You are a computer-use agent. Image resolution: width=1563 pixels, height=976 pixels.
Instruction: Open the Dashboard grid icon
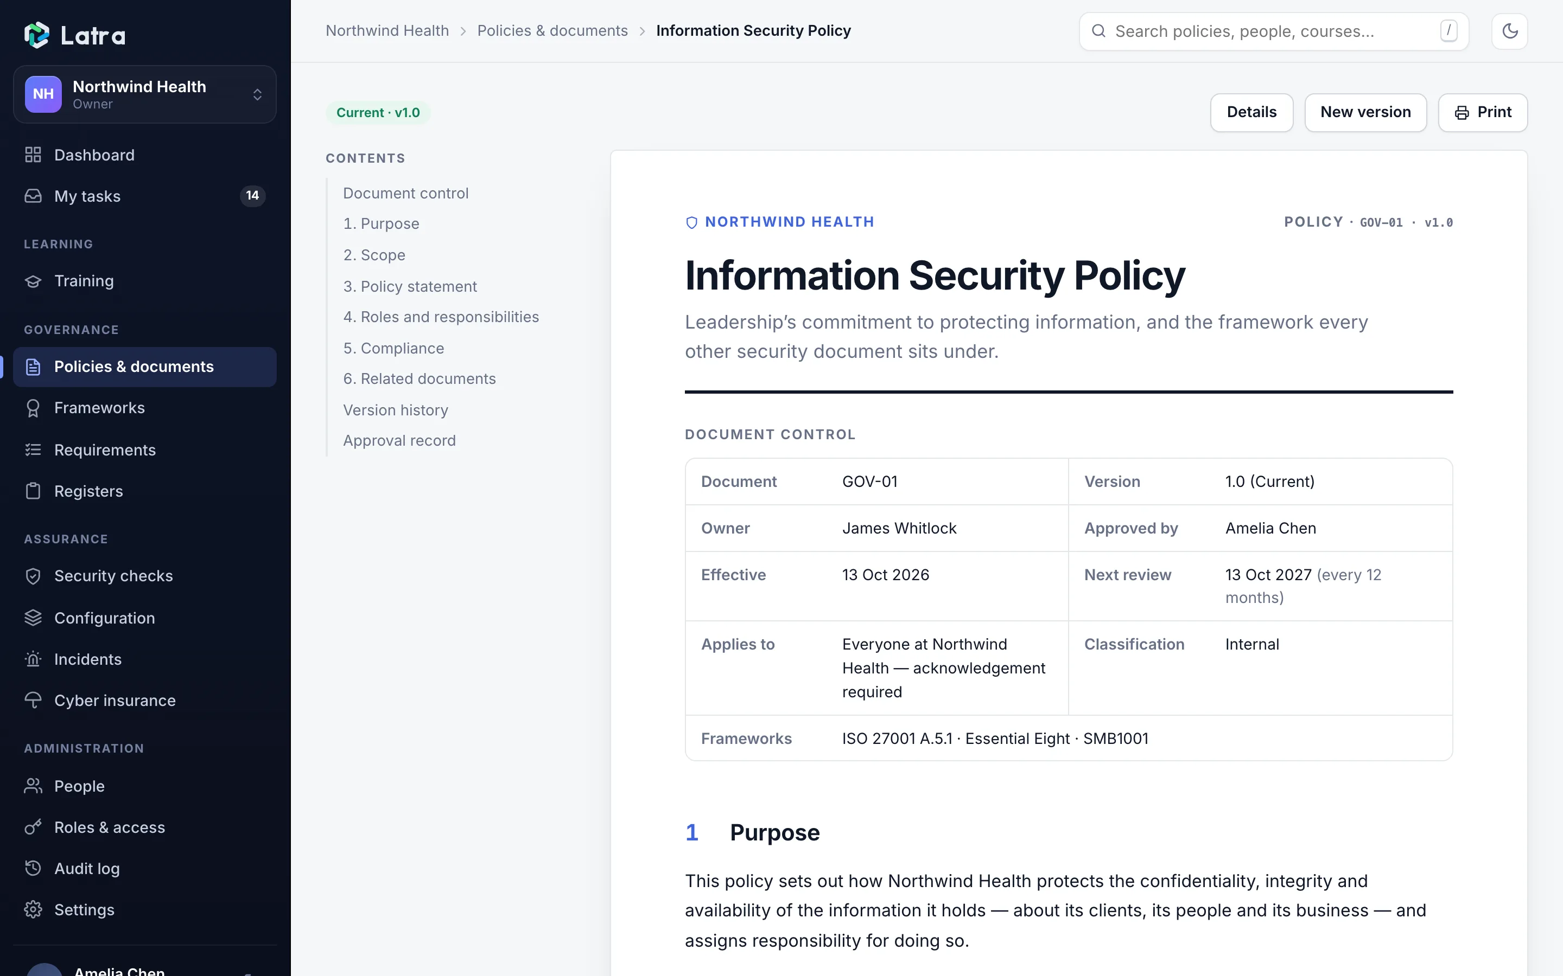(33, 155)
